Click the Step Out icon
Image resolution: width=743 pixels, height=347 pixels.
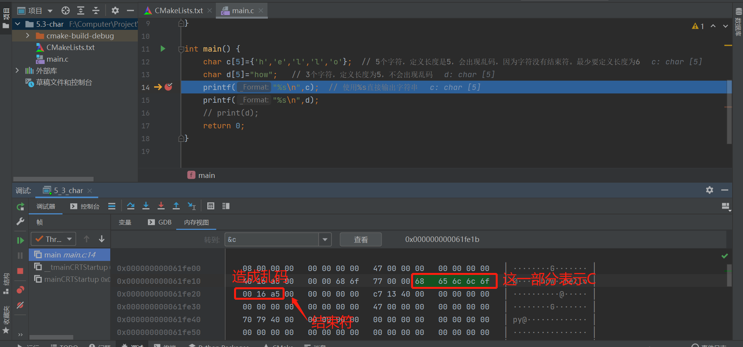176,206
